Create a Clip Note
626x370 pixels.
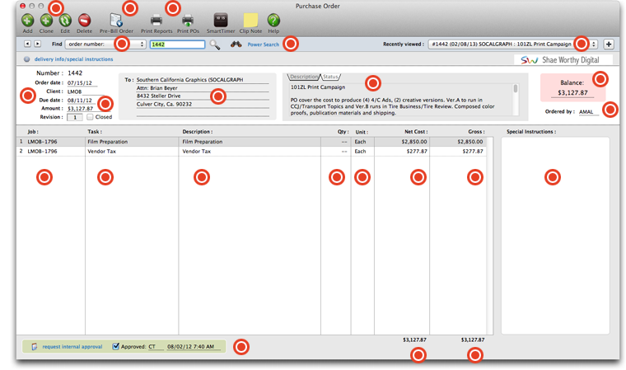pyautogui.click(x=250, y=20)
